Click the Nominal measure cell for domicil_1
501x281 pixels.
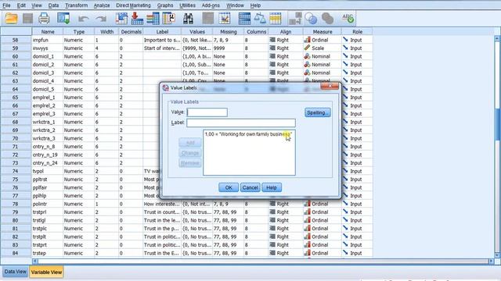322,56
